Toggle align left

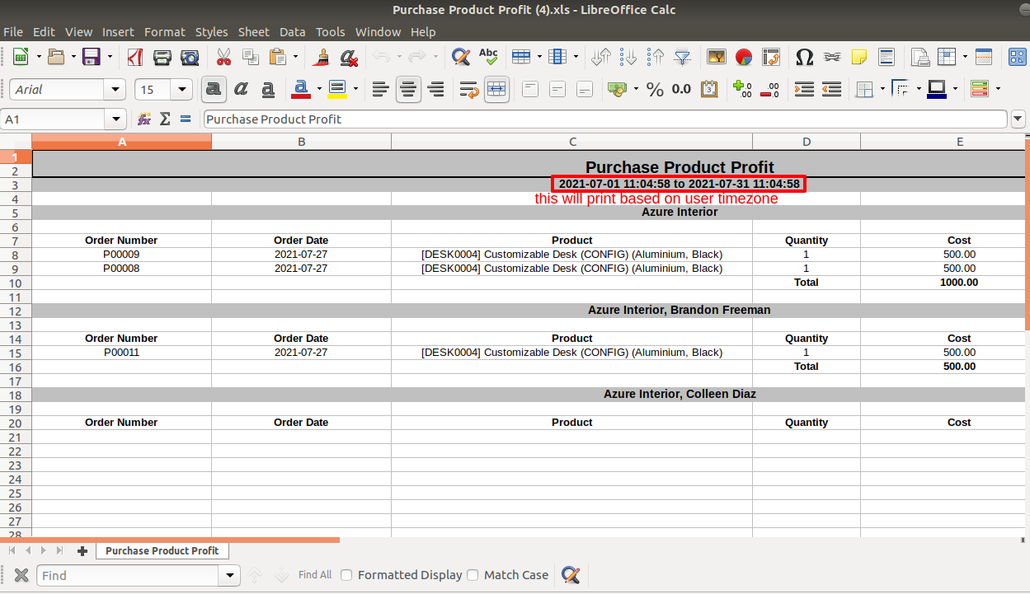click(x=381, y=89)
